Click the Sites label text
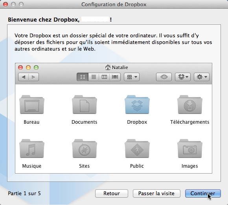 click(85, 166)
